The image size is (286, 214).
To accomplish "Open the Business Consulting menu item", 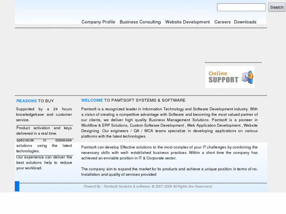I will [x=140, y=22].
